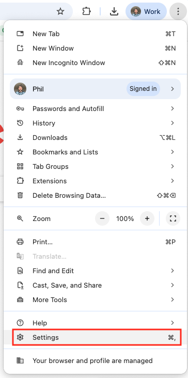188x378 pixels.
Task: Expand the Phil profile submenu chevron
Action: [173, 89]
